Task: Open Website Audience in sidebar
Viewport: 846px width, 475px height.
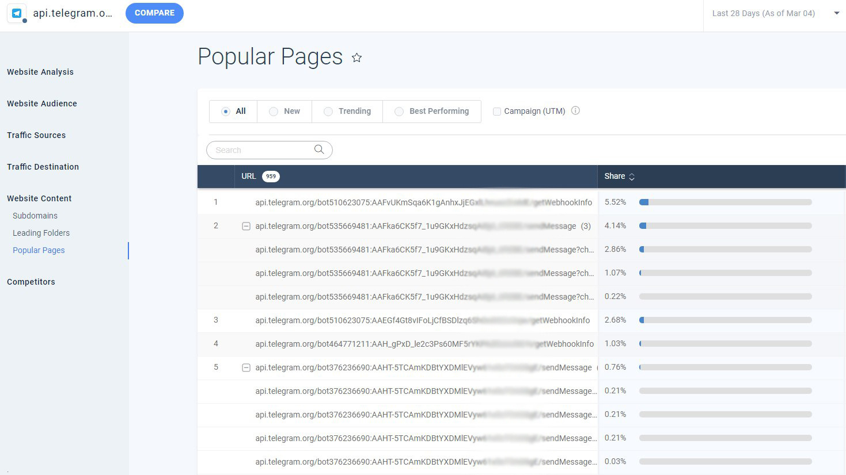Action: [42, 104]
